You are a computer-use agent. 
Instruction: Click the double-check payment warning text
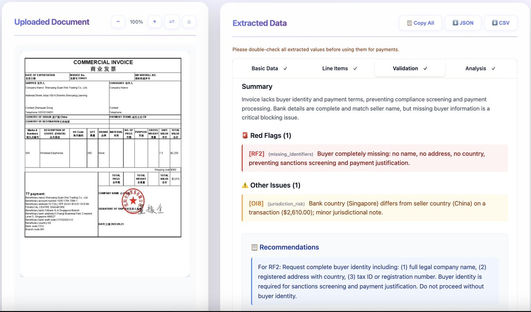coord(316,50)
